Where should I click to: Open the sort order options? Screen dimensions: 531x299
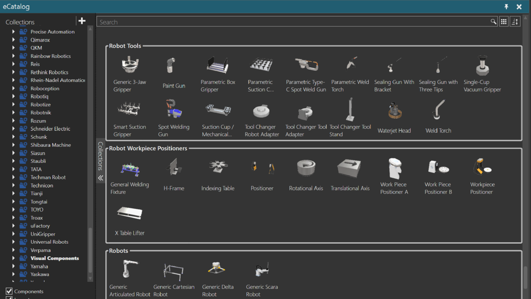click(x=515, y=21)
